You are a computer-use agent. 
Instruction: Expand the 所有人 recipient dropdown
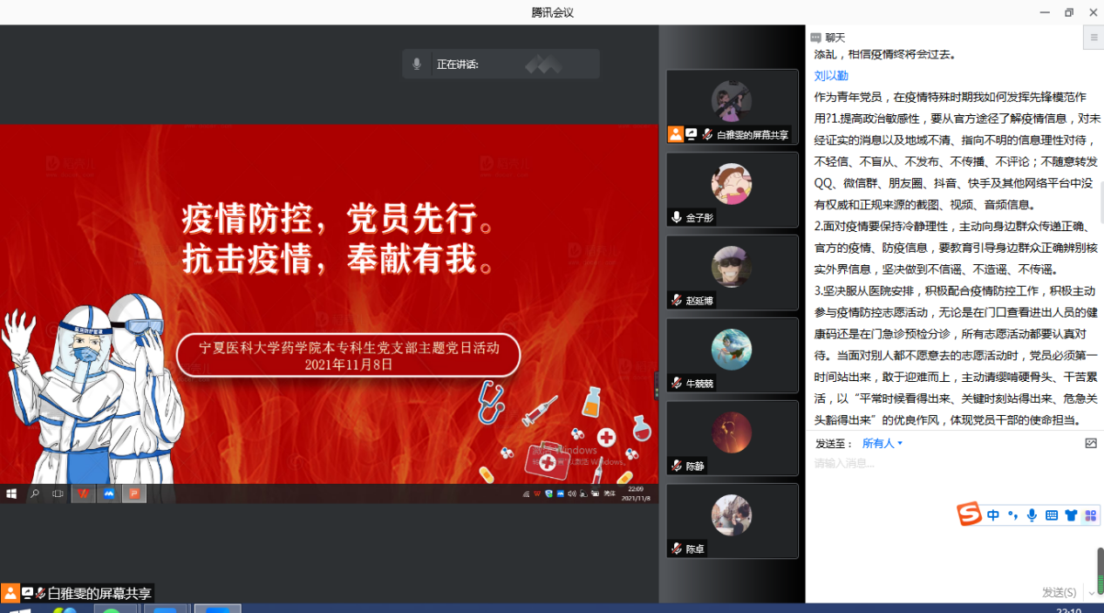tap(882, 443)
